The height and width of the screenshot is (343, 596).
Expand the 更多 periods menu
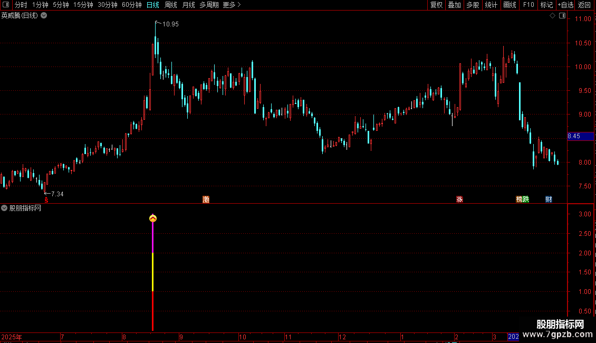coord(232,5)
